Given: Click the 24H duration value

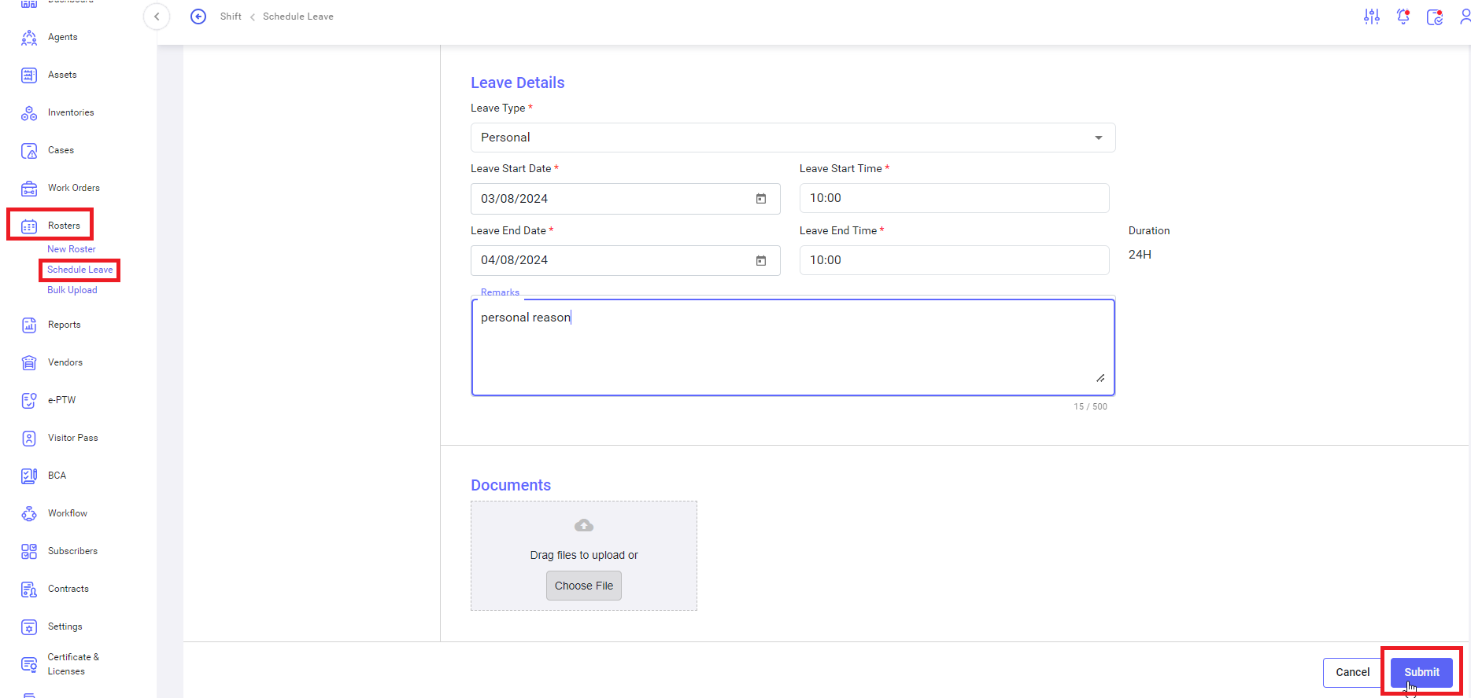Looking at the screenshot, I should coord(1140,255).
